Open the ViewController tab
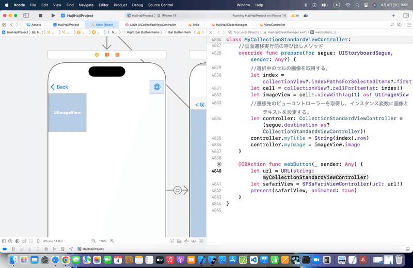 (273, 25)
